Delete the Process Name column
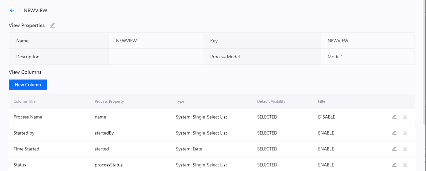 pyautogui.click(x=405, y=117)
